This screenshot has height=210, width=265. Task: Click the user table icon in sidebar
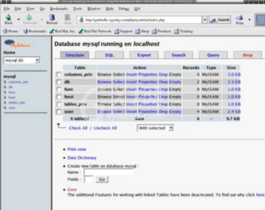tap(5, 107)
